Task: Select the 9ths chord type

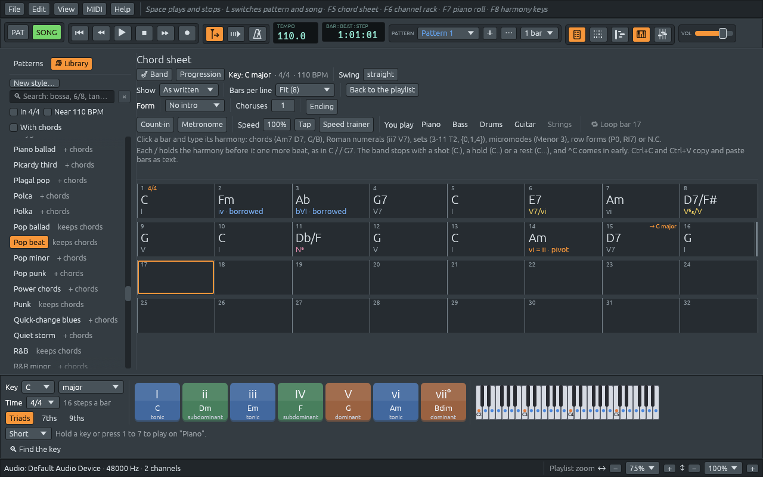Action: point(76,418)
